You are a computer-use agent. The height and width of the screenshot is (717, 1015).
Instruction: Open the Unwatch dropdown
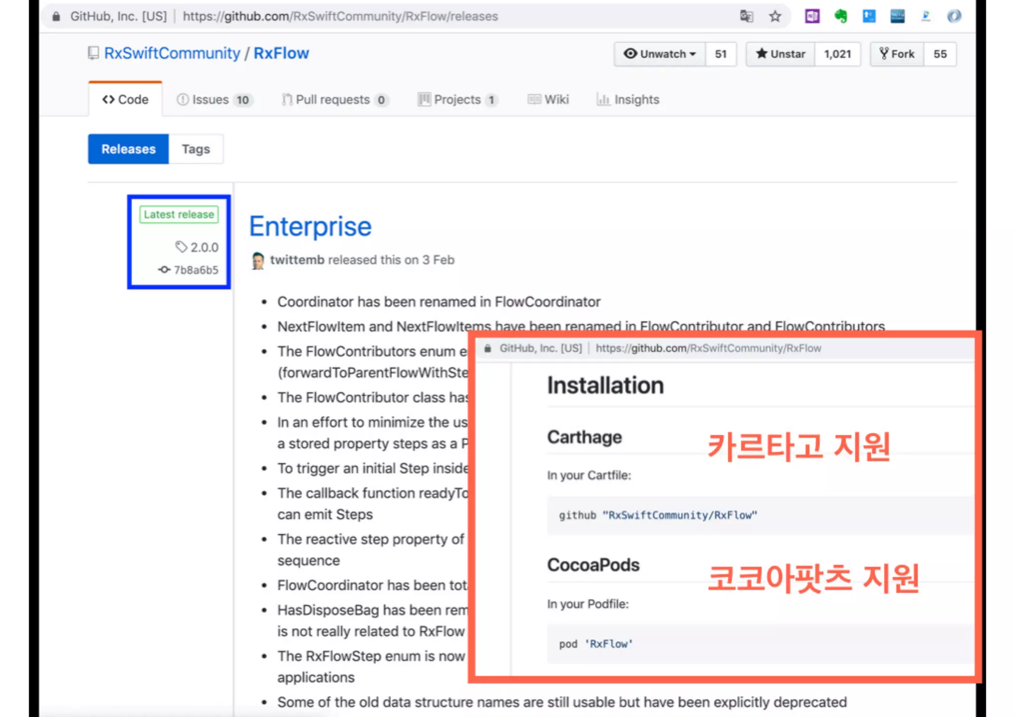660,54
